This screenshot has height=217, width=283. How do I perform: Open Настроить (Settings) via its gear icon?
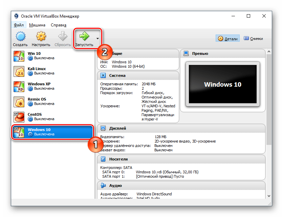point(41,35)
